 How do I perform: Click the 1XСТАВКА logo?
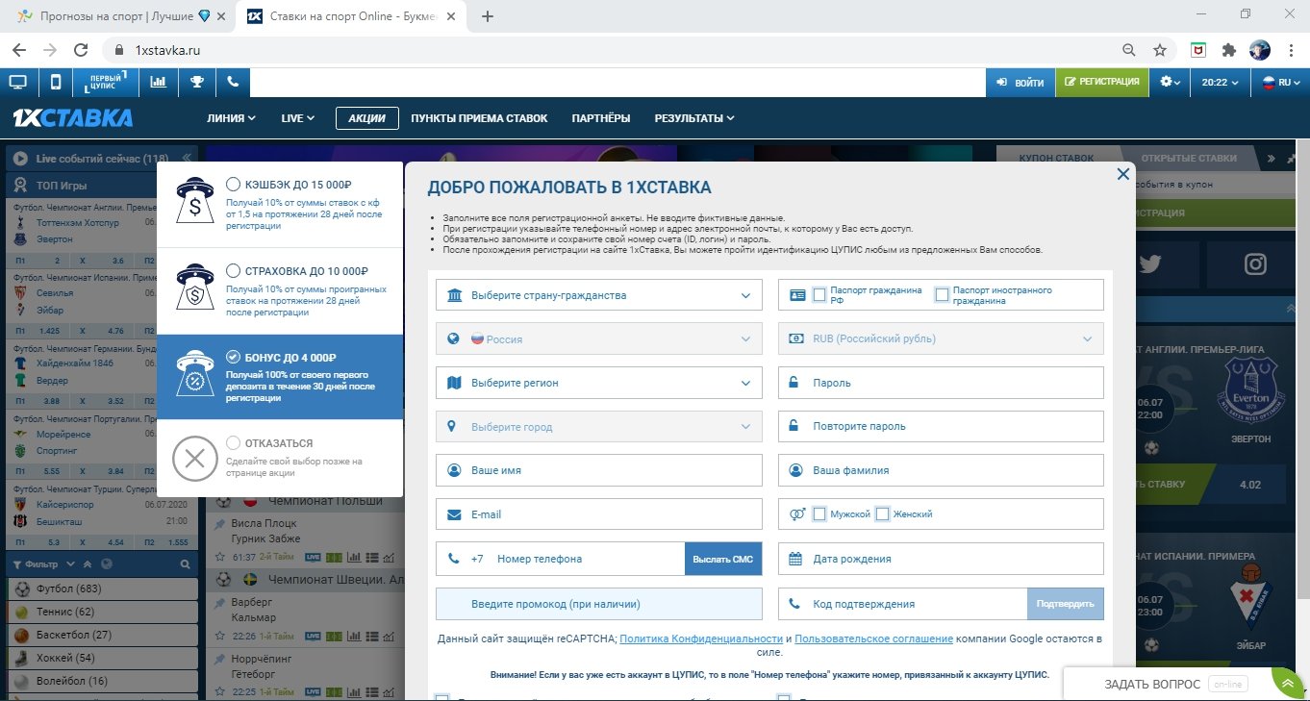(x=73, y=118)
